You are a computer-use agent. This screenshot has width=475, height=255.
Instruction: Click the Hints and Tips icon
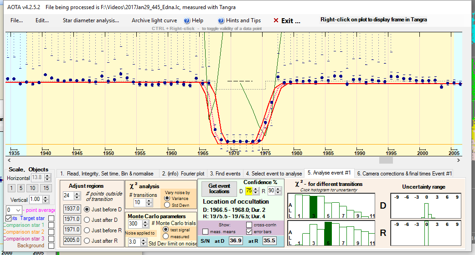click(221, 20)
